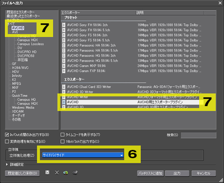Enable 16bit/2chで出力する checkbox
Screen dimensions: 224x183
click(62, 142)
